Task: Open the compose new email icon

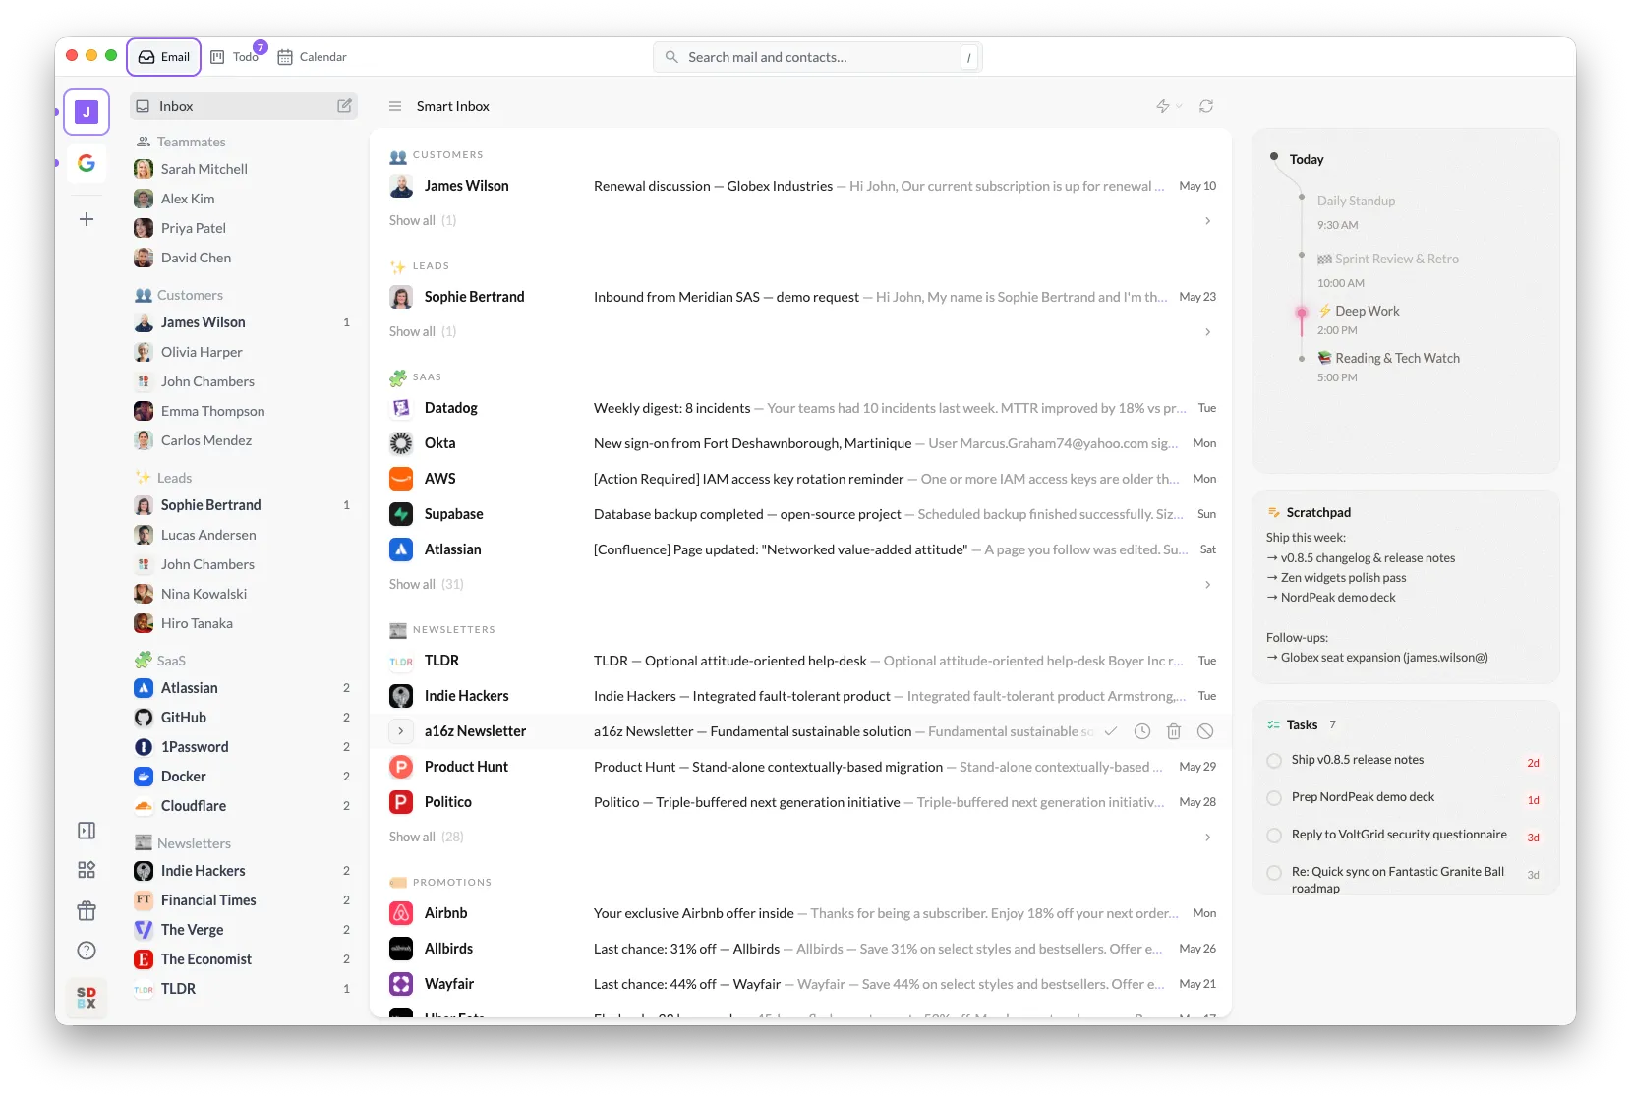Action: [x=344, y=106]
